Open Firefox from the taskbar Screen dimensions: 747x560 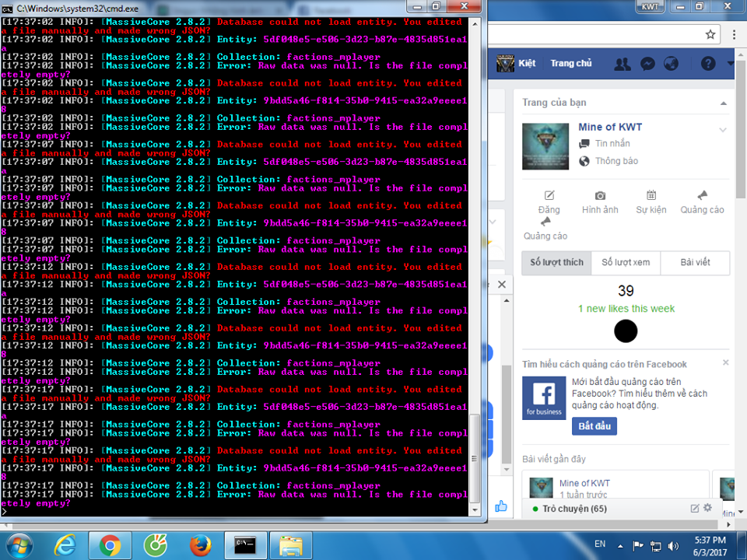(201, 546)
